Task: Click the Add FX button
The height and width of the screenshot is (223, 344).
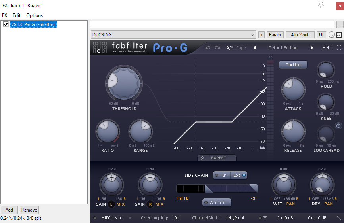Action: point(9,210)
